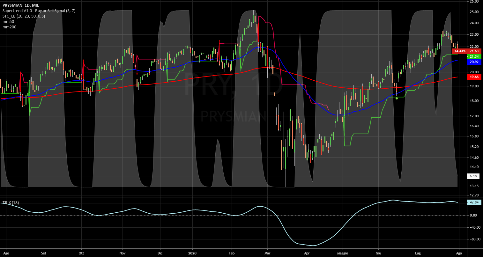Click the 13.15 price axis label

tap(474, 186)
